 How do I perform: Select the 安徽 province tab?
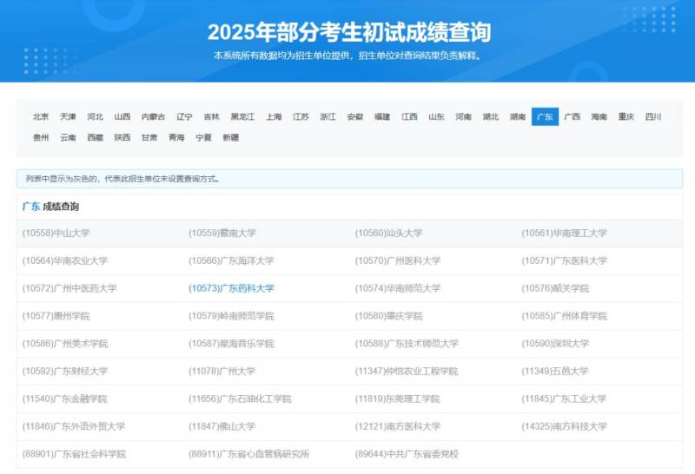click(355, 116)
